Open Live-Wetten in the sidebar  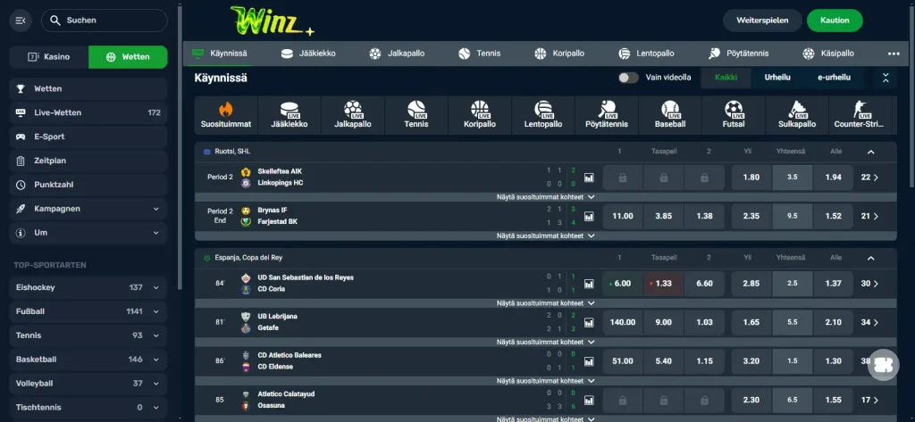click(x=88, y=113)
